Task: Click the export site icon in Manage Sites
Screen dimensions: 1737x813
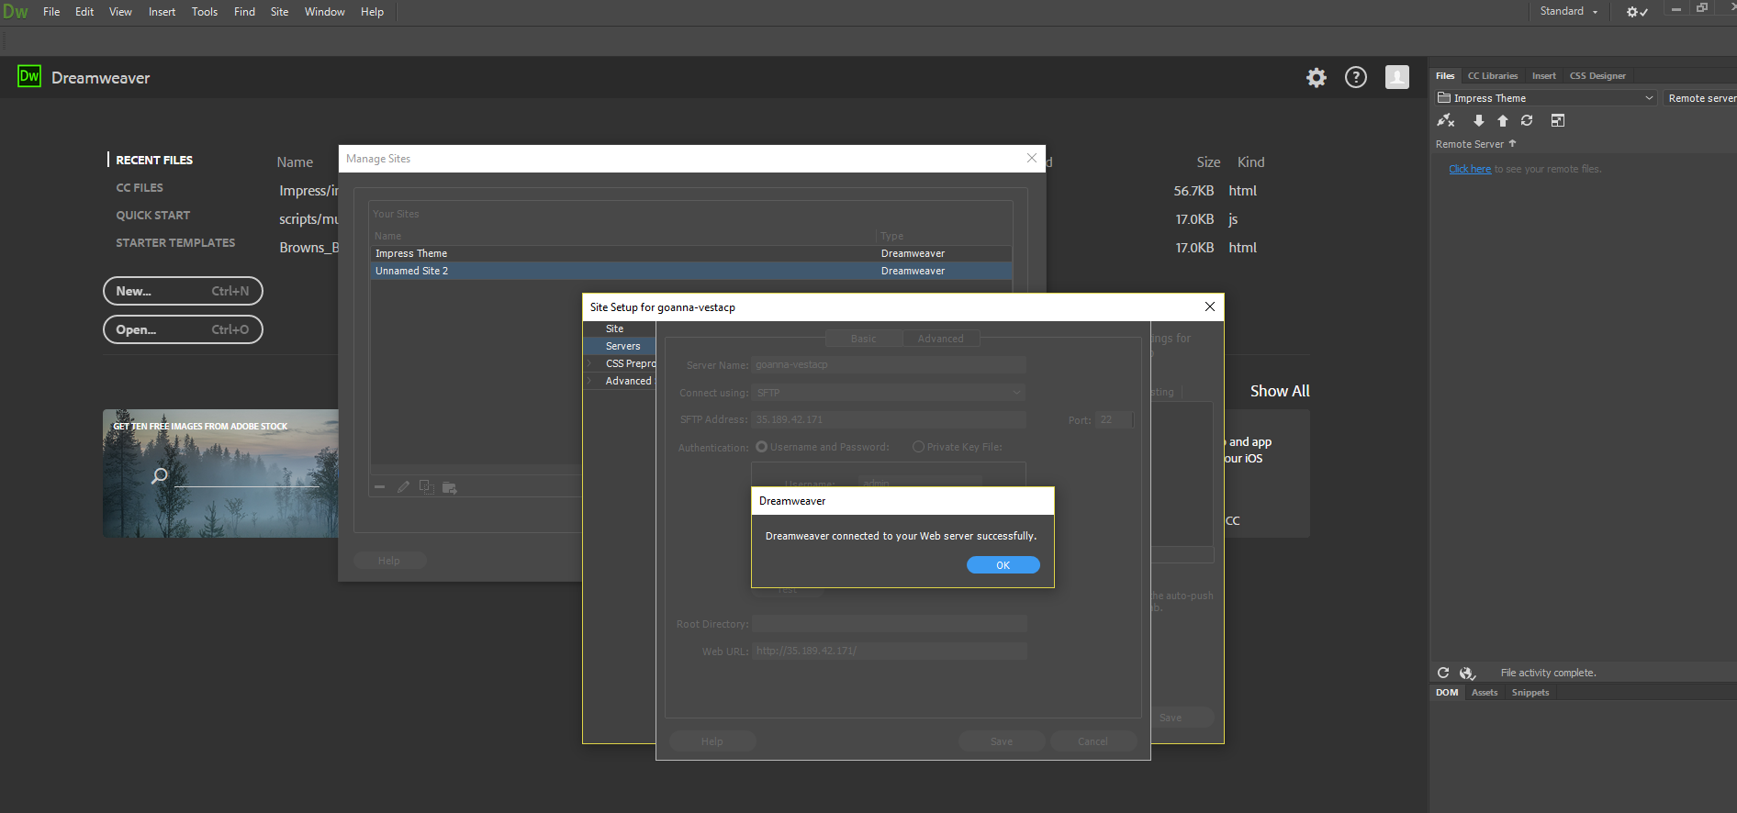Action: tap(450, 487)
